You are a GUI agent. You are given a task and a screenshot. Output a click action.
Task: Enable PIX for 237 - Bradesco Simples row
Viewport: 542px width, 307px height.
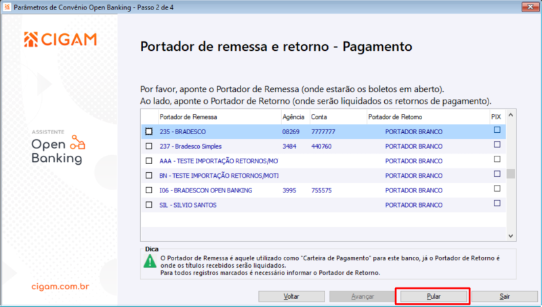pyautogui.click(x=497, y=144)
